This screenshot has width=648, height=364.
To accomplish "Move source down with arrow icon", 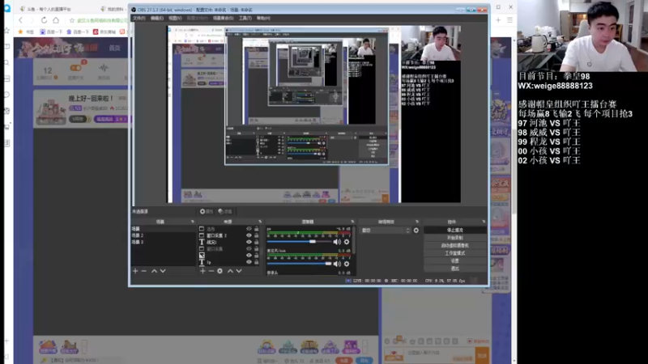I will pyautogui.click(x=239, y=271).
